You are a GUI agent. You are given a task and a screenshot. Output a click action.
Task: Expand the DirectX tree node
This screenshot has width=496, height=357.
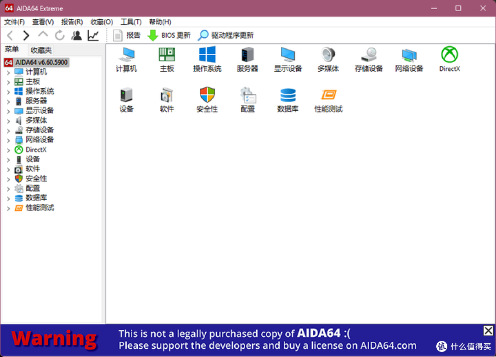8,150
